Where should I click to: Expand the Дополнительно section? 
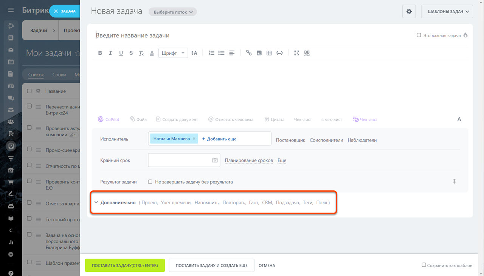click(x=118, y=203)
